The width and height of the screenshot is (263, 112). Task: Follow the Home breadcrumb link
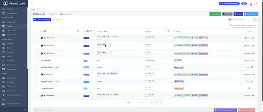33,9
